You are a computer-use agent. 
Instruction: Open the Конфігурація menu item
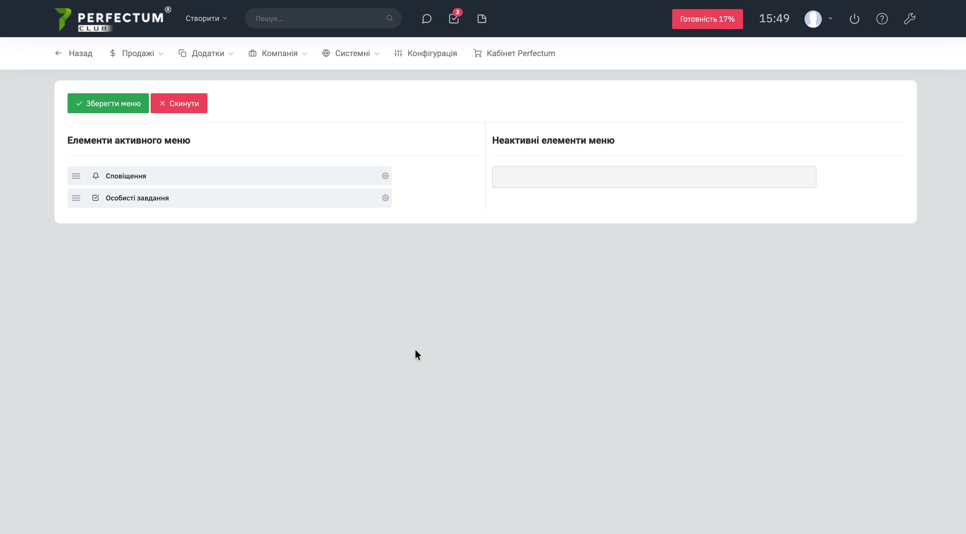426,53
